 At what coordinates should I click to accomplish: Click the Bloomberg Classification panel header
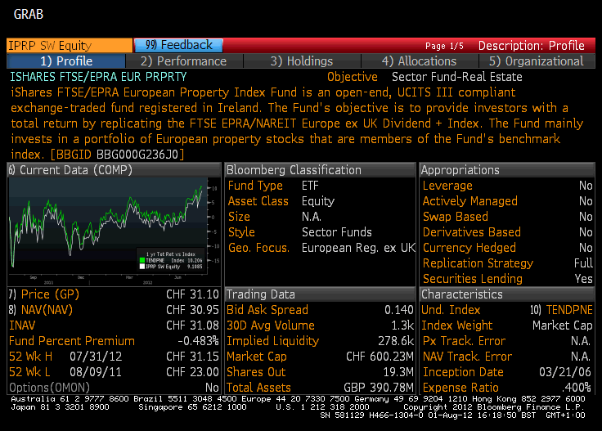coord(320,170)
